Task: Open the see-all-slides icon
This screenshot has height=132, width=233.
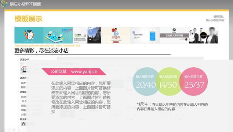Action: (14, 130)
